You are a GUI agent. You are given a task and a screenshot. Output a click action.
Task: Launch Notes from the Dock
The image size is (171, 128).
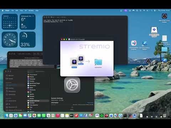[x=67, y=116]
